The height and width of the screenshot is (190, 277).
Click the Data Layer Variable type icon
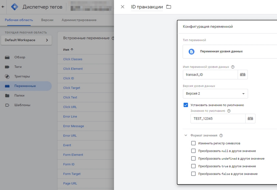[191, 51]
